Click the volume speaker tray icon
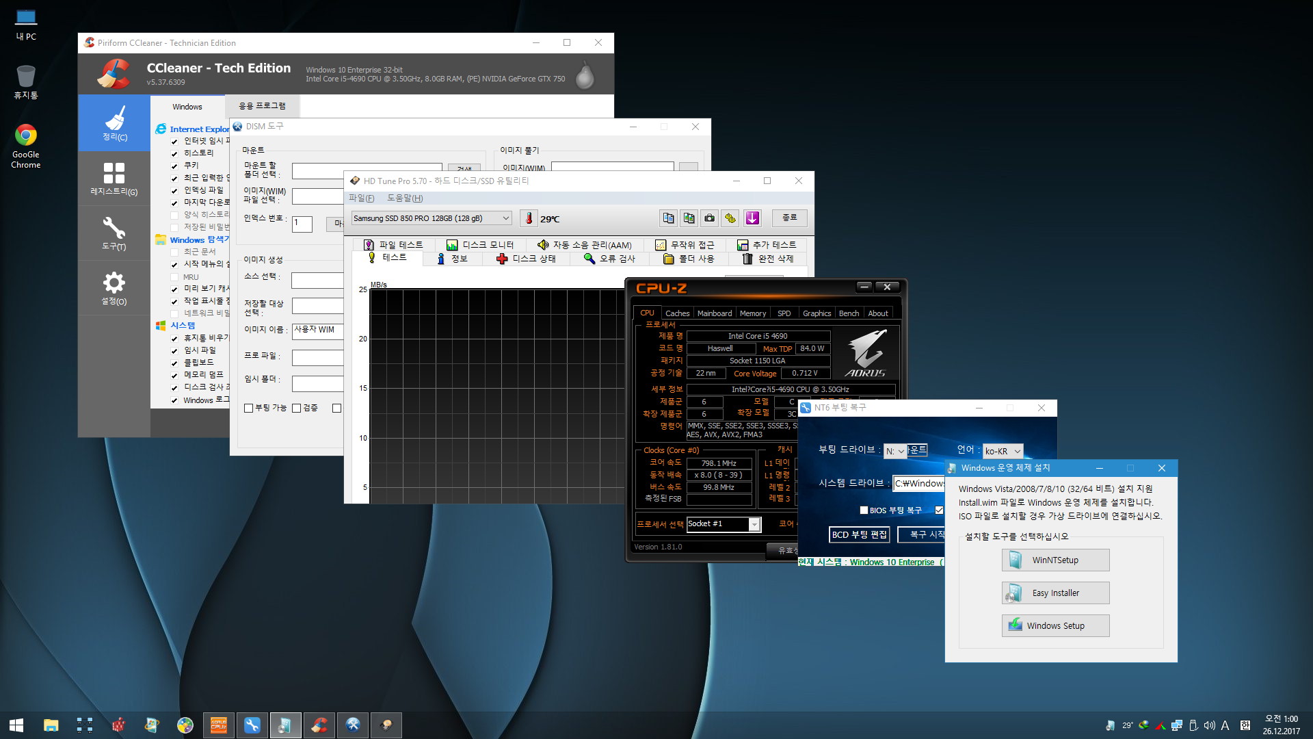 (x=1209, y=725)
